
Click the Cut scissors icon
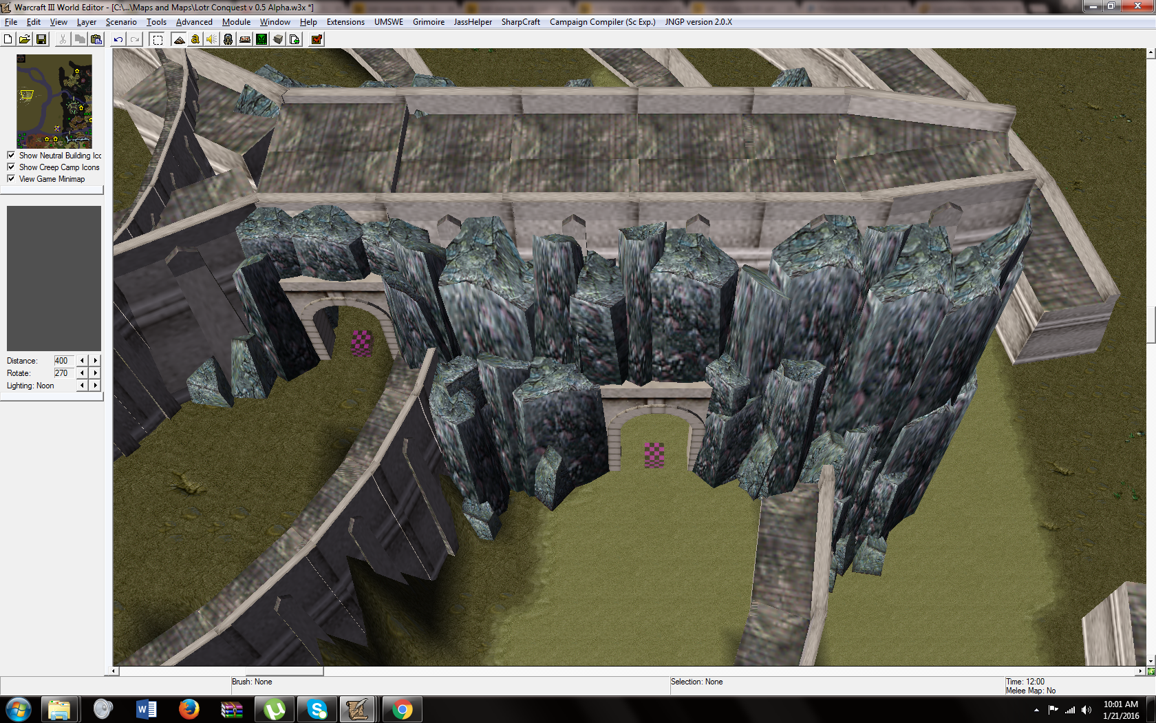[63, 39]
